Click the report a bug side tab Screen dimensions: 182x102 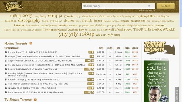(177, 94)
